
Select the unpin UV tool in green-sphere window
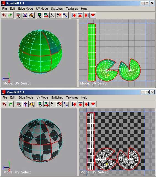pos(59,15)
